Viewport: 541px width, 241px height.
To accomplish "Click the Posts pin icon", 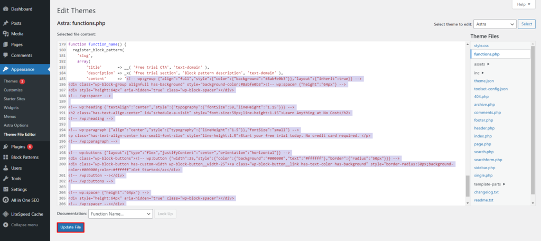I will [x=5, y=23].
